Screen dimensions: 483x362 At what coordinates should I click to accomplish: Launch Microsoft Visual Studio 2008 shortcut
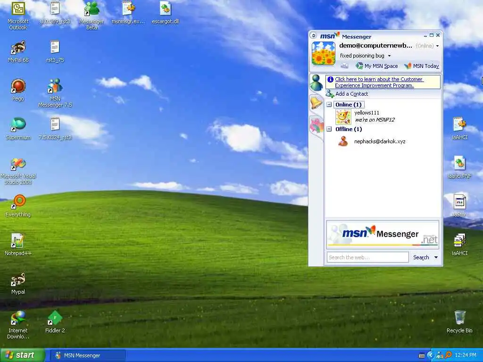pos(18,171)
